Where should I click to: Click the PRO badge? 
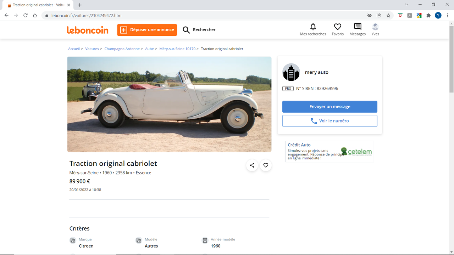pyautogui.click(x=288, y=89)
